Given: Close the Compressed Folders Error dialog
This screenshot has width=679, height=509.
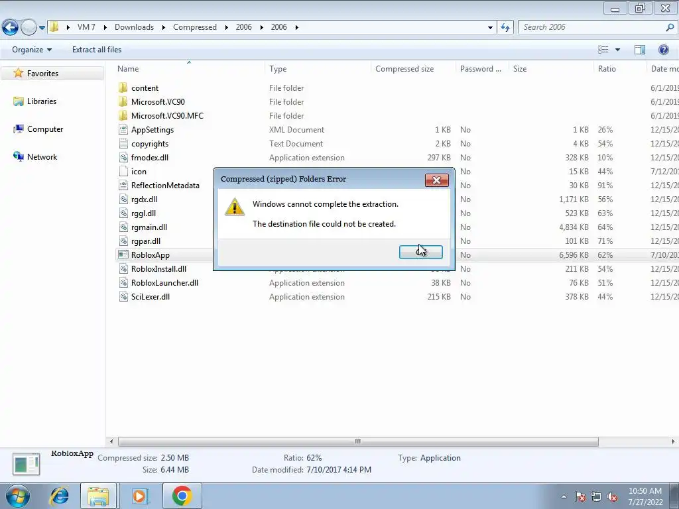Looking at the screenshot, I should pyautogui.click(x=436, y=180).
